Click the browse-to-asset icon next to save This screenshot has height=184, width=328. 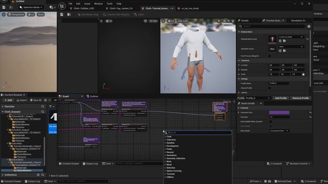[69, 14]
